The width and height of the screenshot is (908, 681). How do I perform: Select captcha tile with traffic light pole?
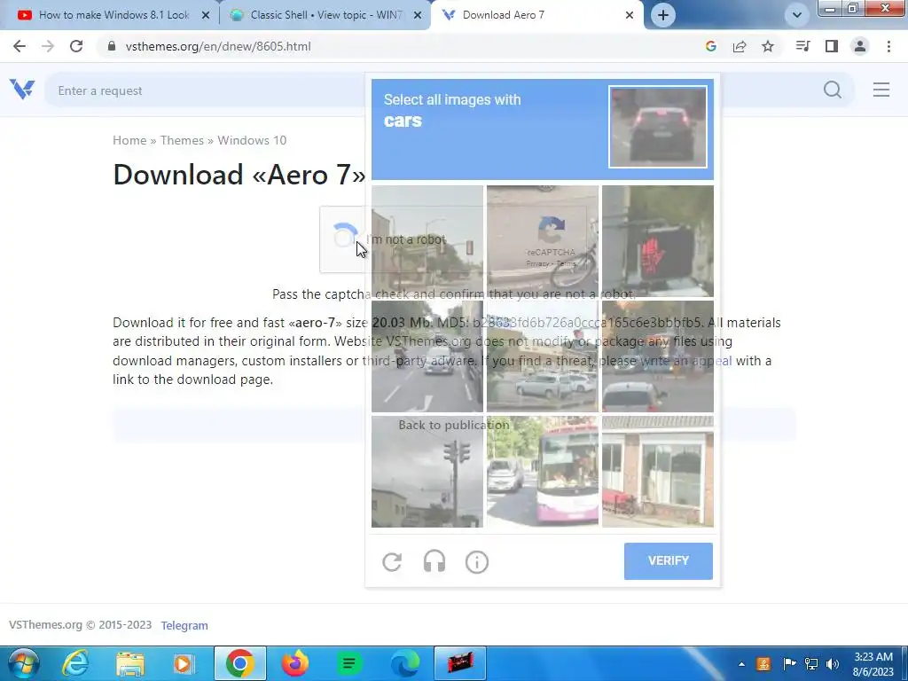pos(427,472)
